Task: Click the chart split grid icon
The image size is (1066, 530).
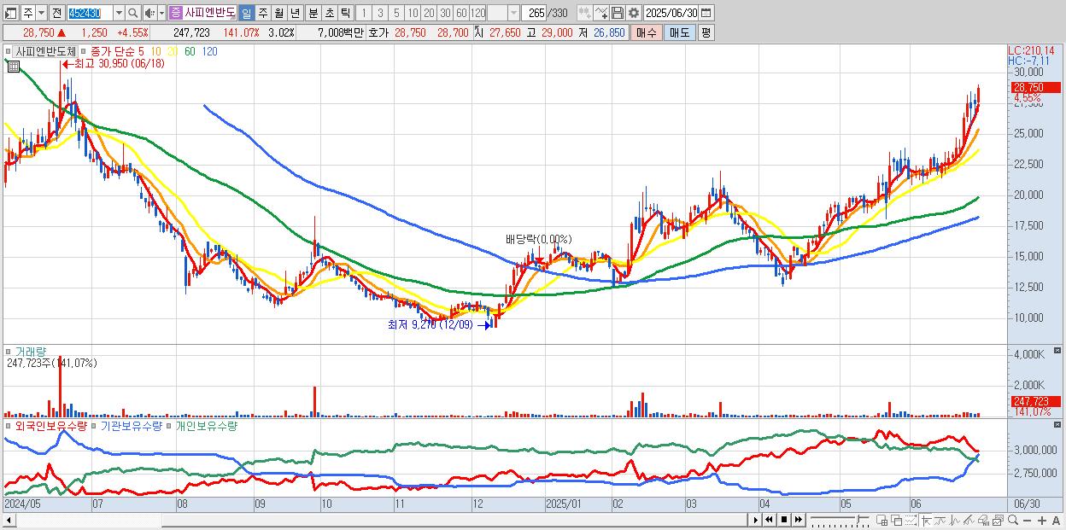Action: tap(882, 521)
